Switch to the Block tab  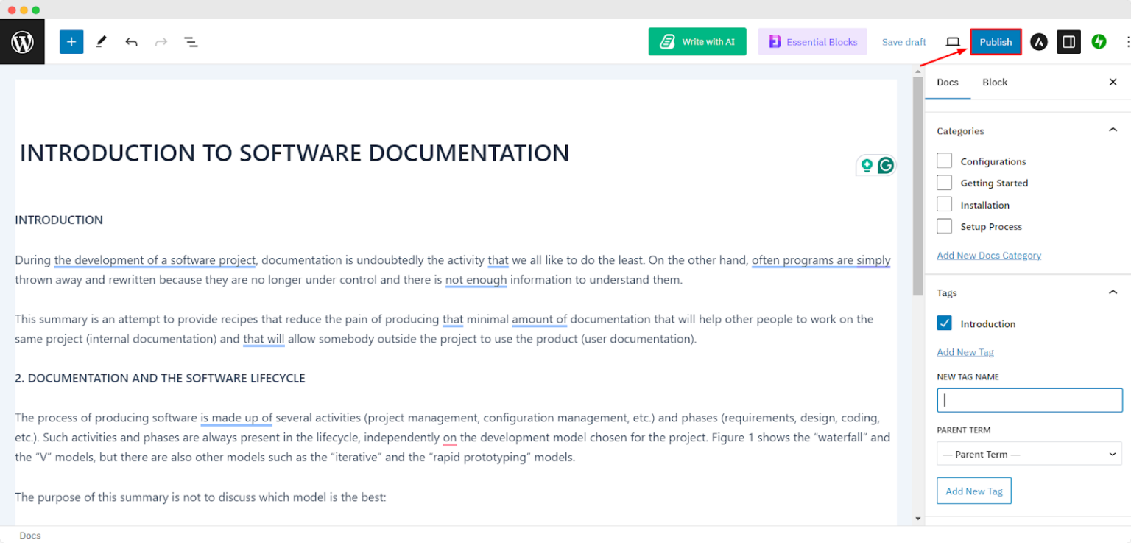coord(995,82)
